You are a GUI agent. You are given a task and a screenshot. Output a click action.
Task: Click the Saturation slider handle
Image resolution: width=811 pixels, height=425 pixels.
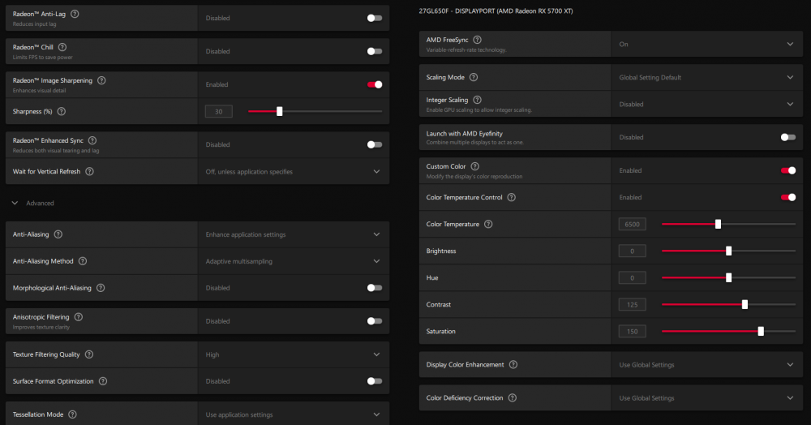pos(761,331)
